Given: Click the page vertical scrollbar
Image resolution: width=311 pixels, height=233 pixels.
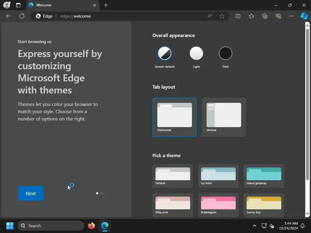Looking at the screenshot, I should pyautogui.click(x=307, y=105).
